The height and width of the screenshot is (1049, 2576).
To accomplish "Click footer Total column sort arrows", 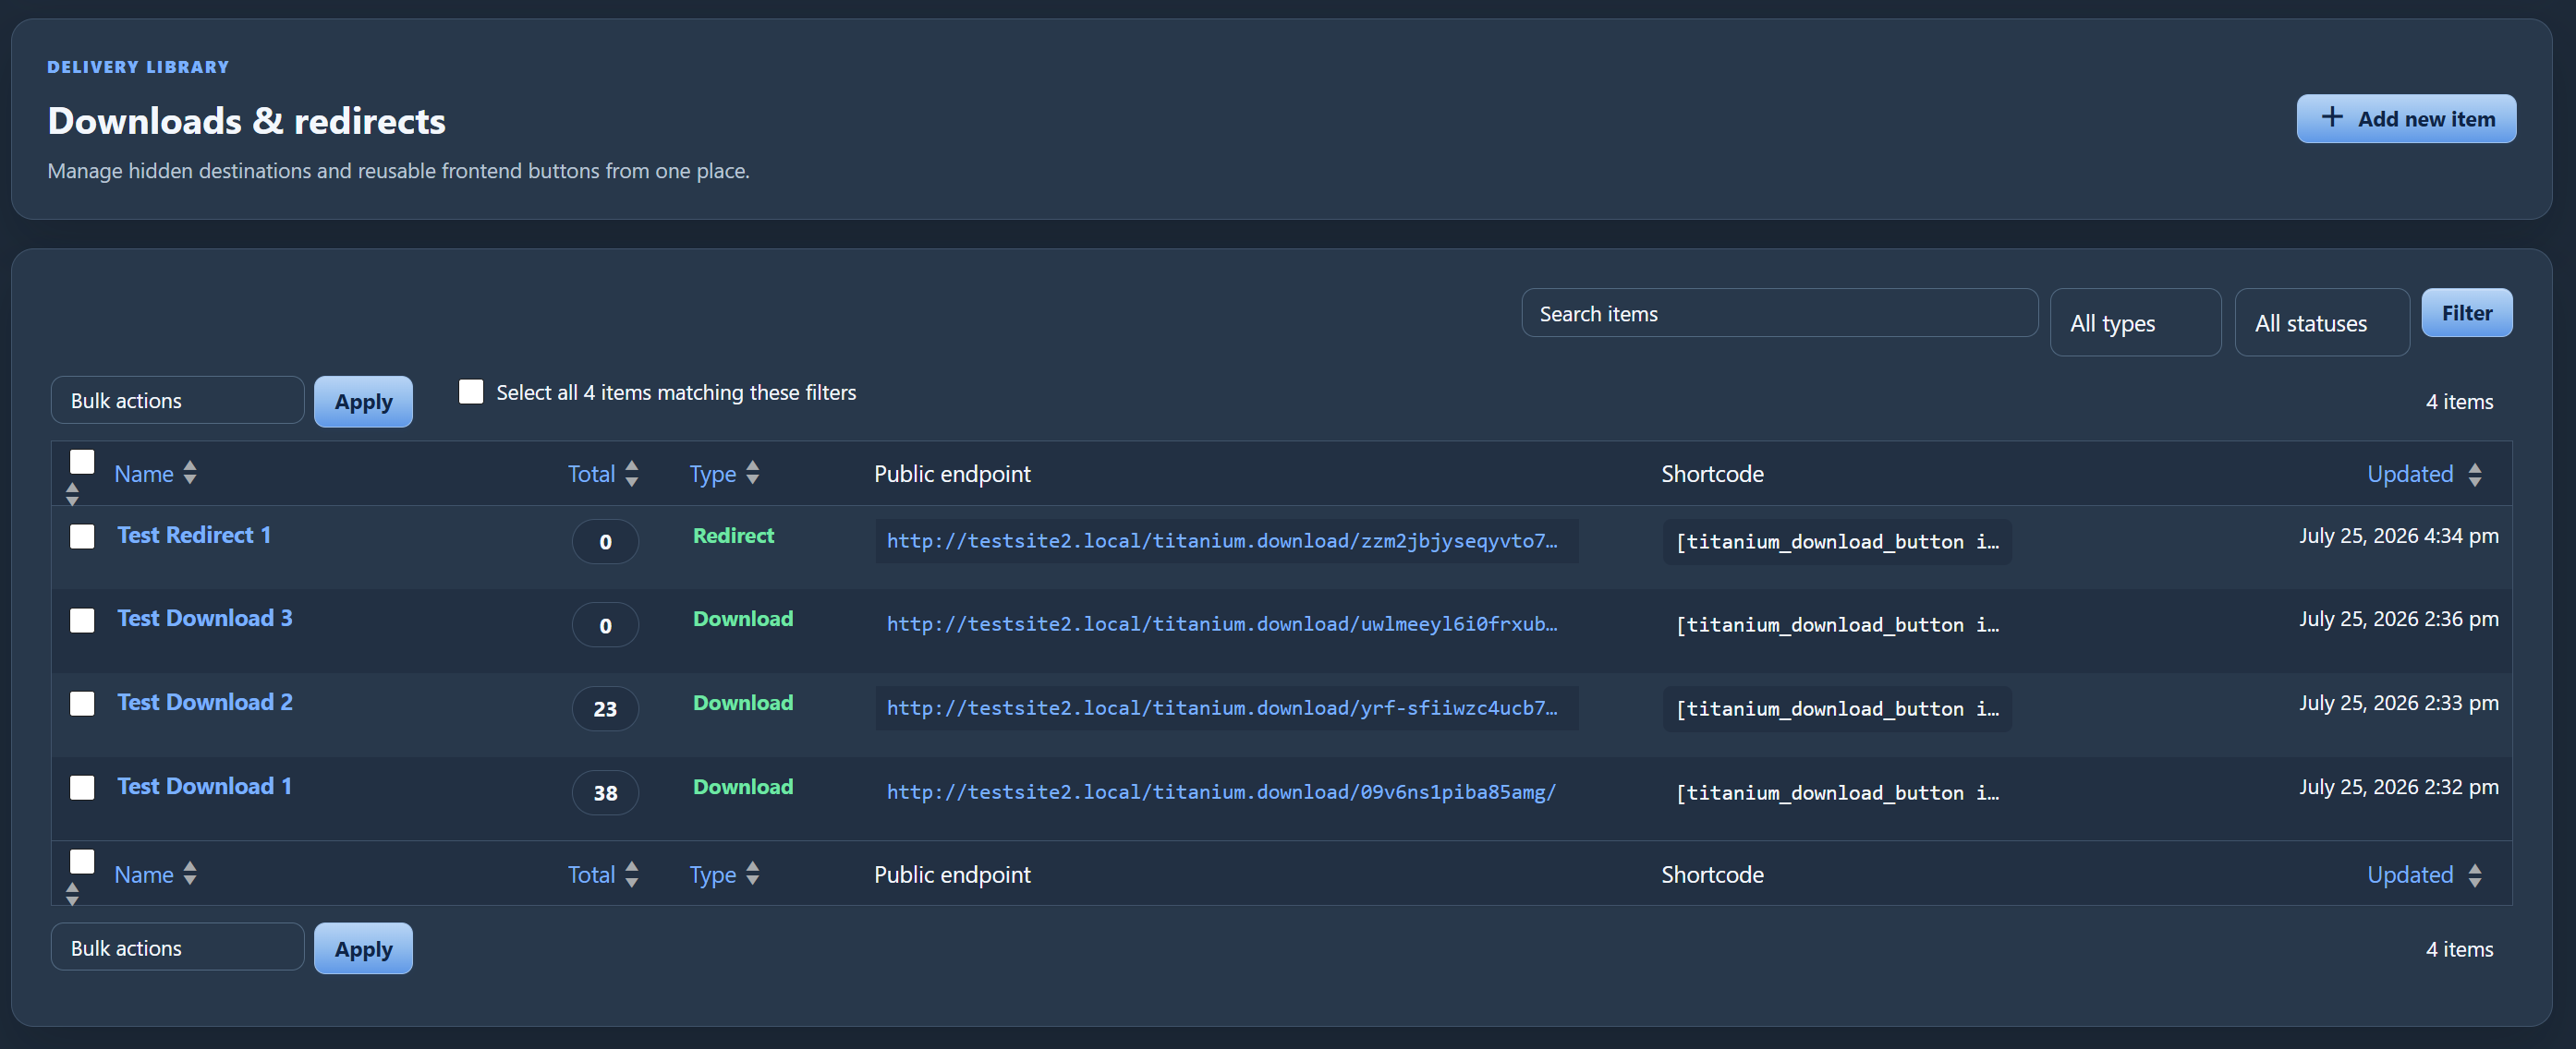I will click(631, 874).
